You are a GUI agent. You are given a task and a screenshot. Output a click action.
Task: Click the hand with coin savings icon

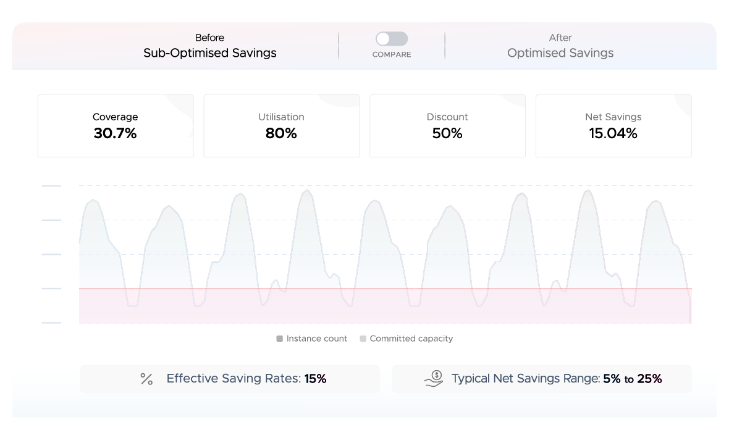433,378
